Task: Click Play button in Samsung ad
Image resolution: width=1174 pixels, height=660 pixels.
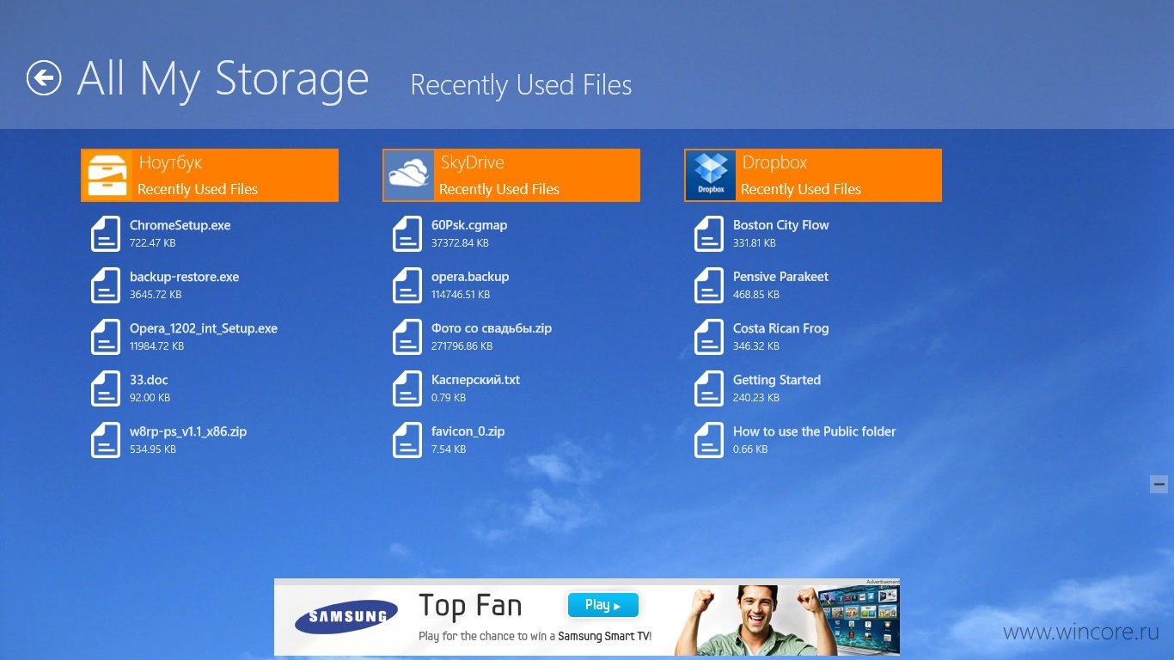Action: 603,605
